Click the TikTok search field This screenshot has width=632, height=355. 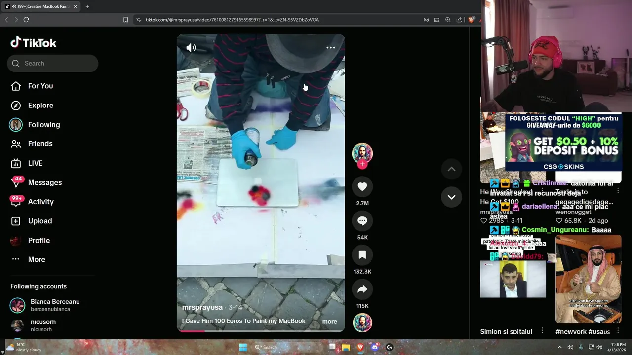click(x=52, y=63)
